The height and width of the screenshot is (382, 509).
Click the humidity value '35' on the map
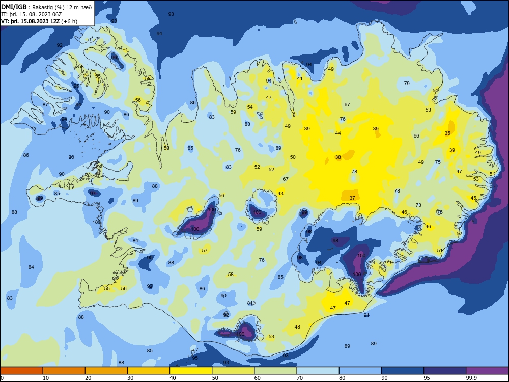447,133
